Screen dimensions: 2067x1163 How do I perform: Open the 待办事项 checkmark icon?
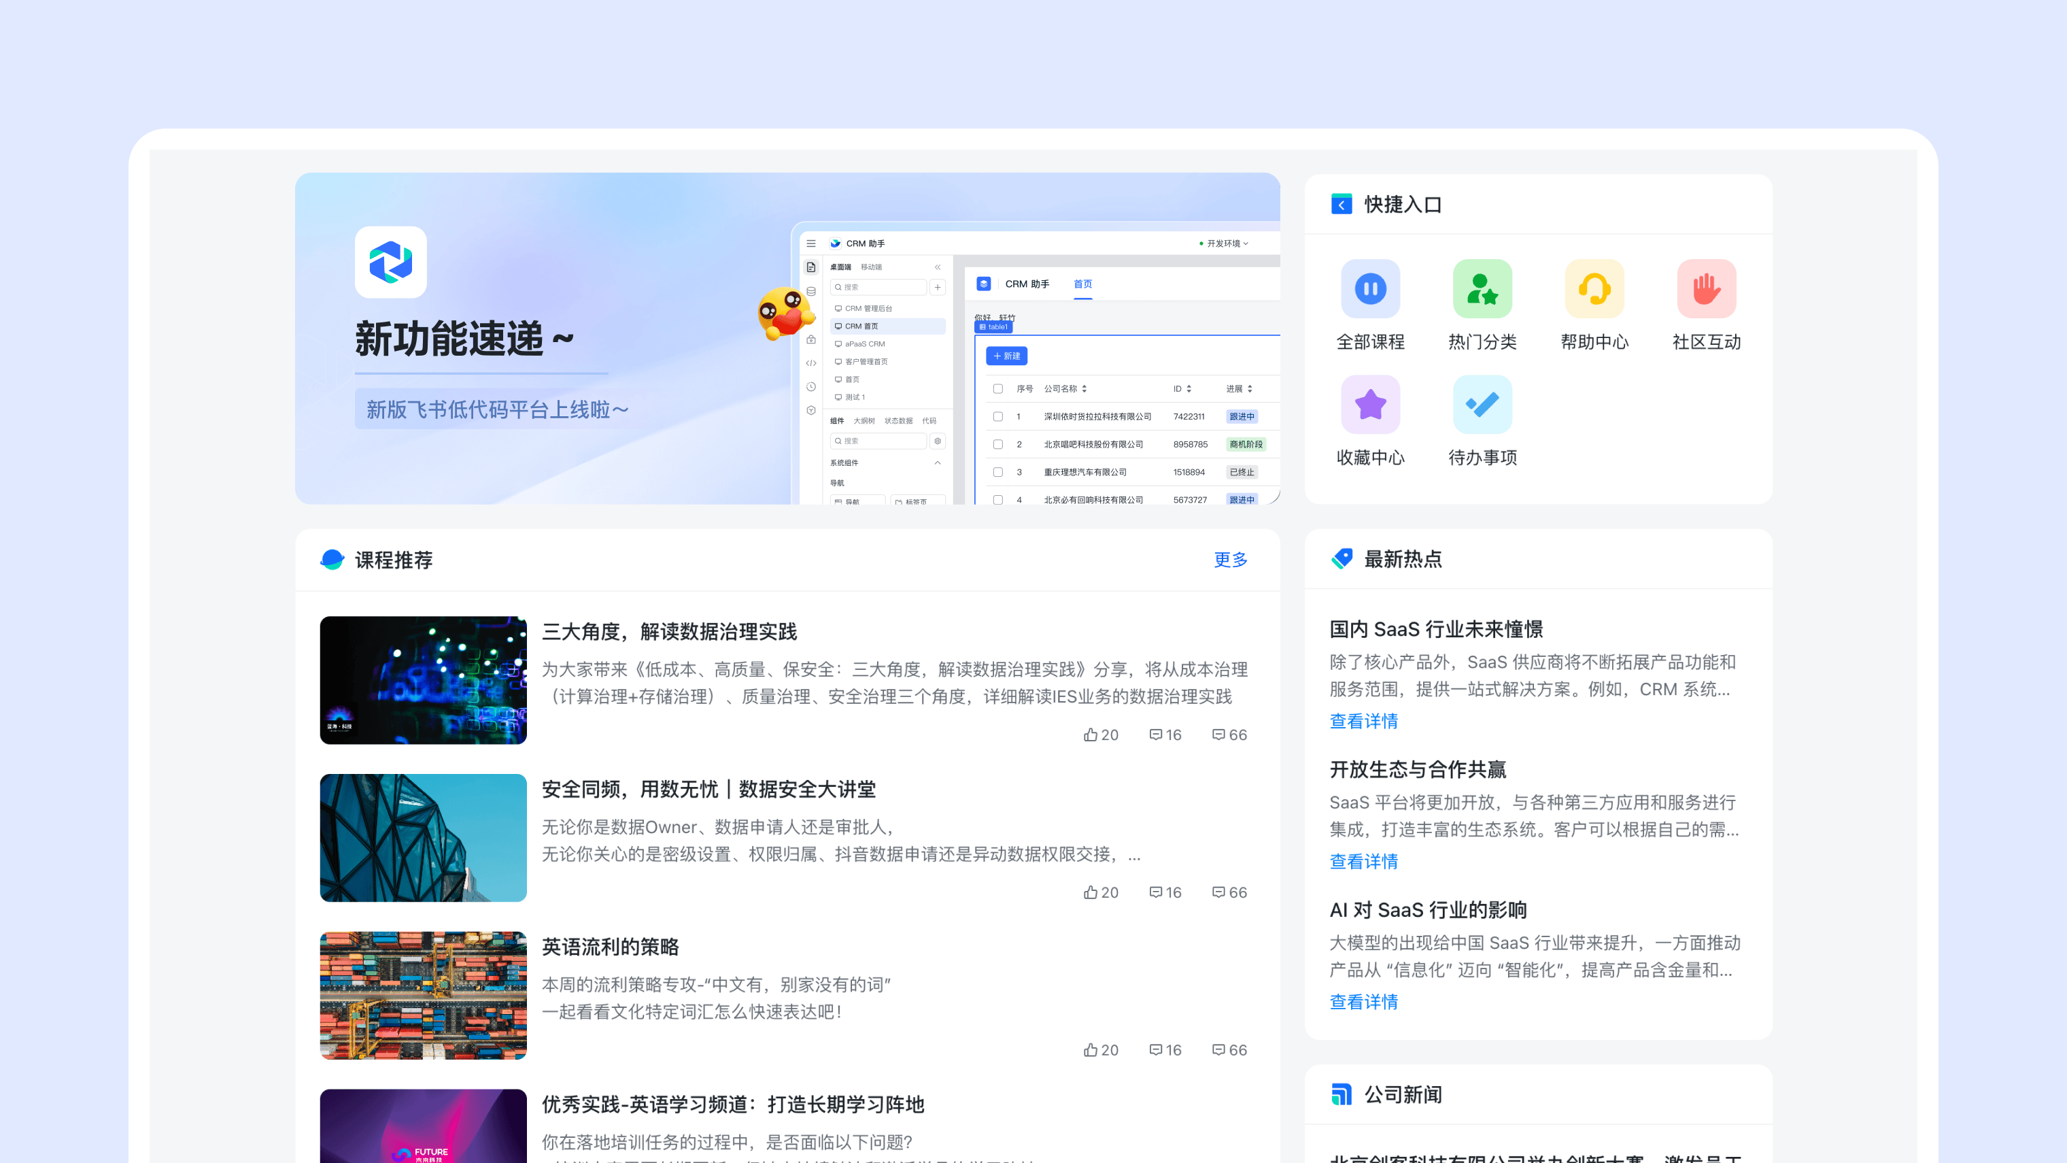point(1482,405)
